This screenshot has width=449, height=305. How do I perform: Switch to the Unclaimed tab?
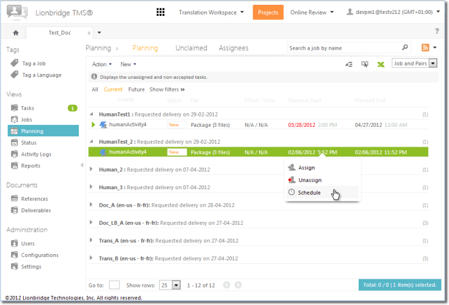tap(191, 48)
